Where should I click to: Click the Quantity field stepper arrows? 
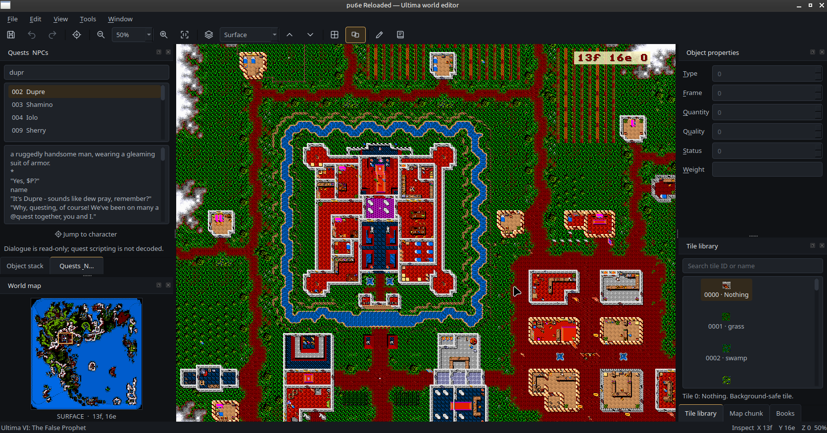point(819,112)
